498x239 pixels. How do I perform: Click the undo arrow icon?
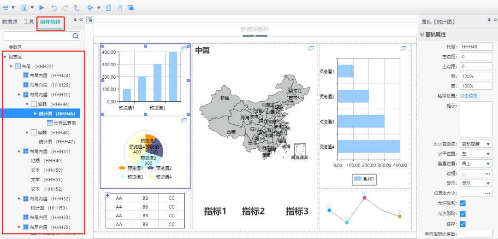click(x=54, y=7)
